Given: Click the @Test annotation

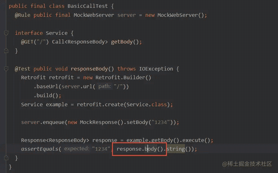Looking at the screenshot, I should tap(23, 69).
